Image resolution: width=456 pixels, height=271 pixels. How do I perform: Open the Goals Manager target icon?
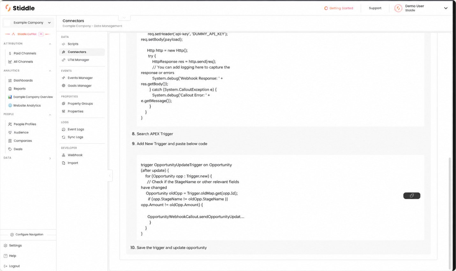click(63, 86)
